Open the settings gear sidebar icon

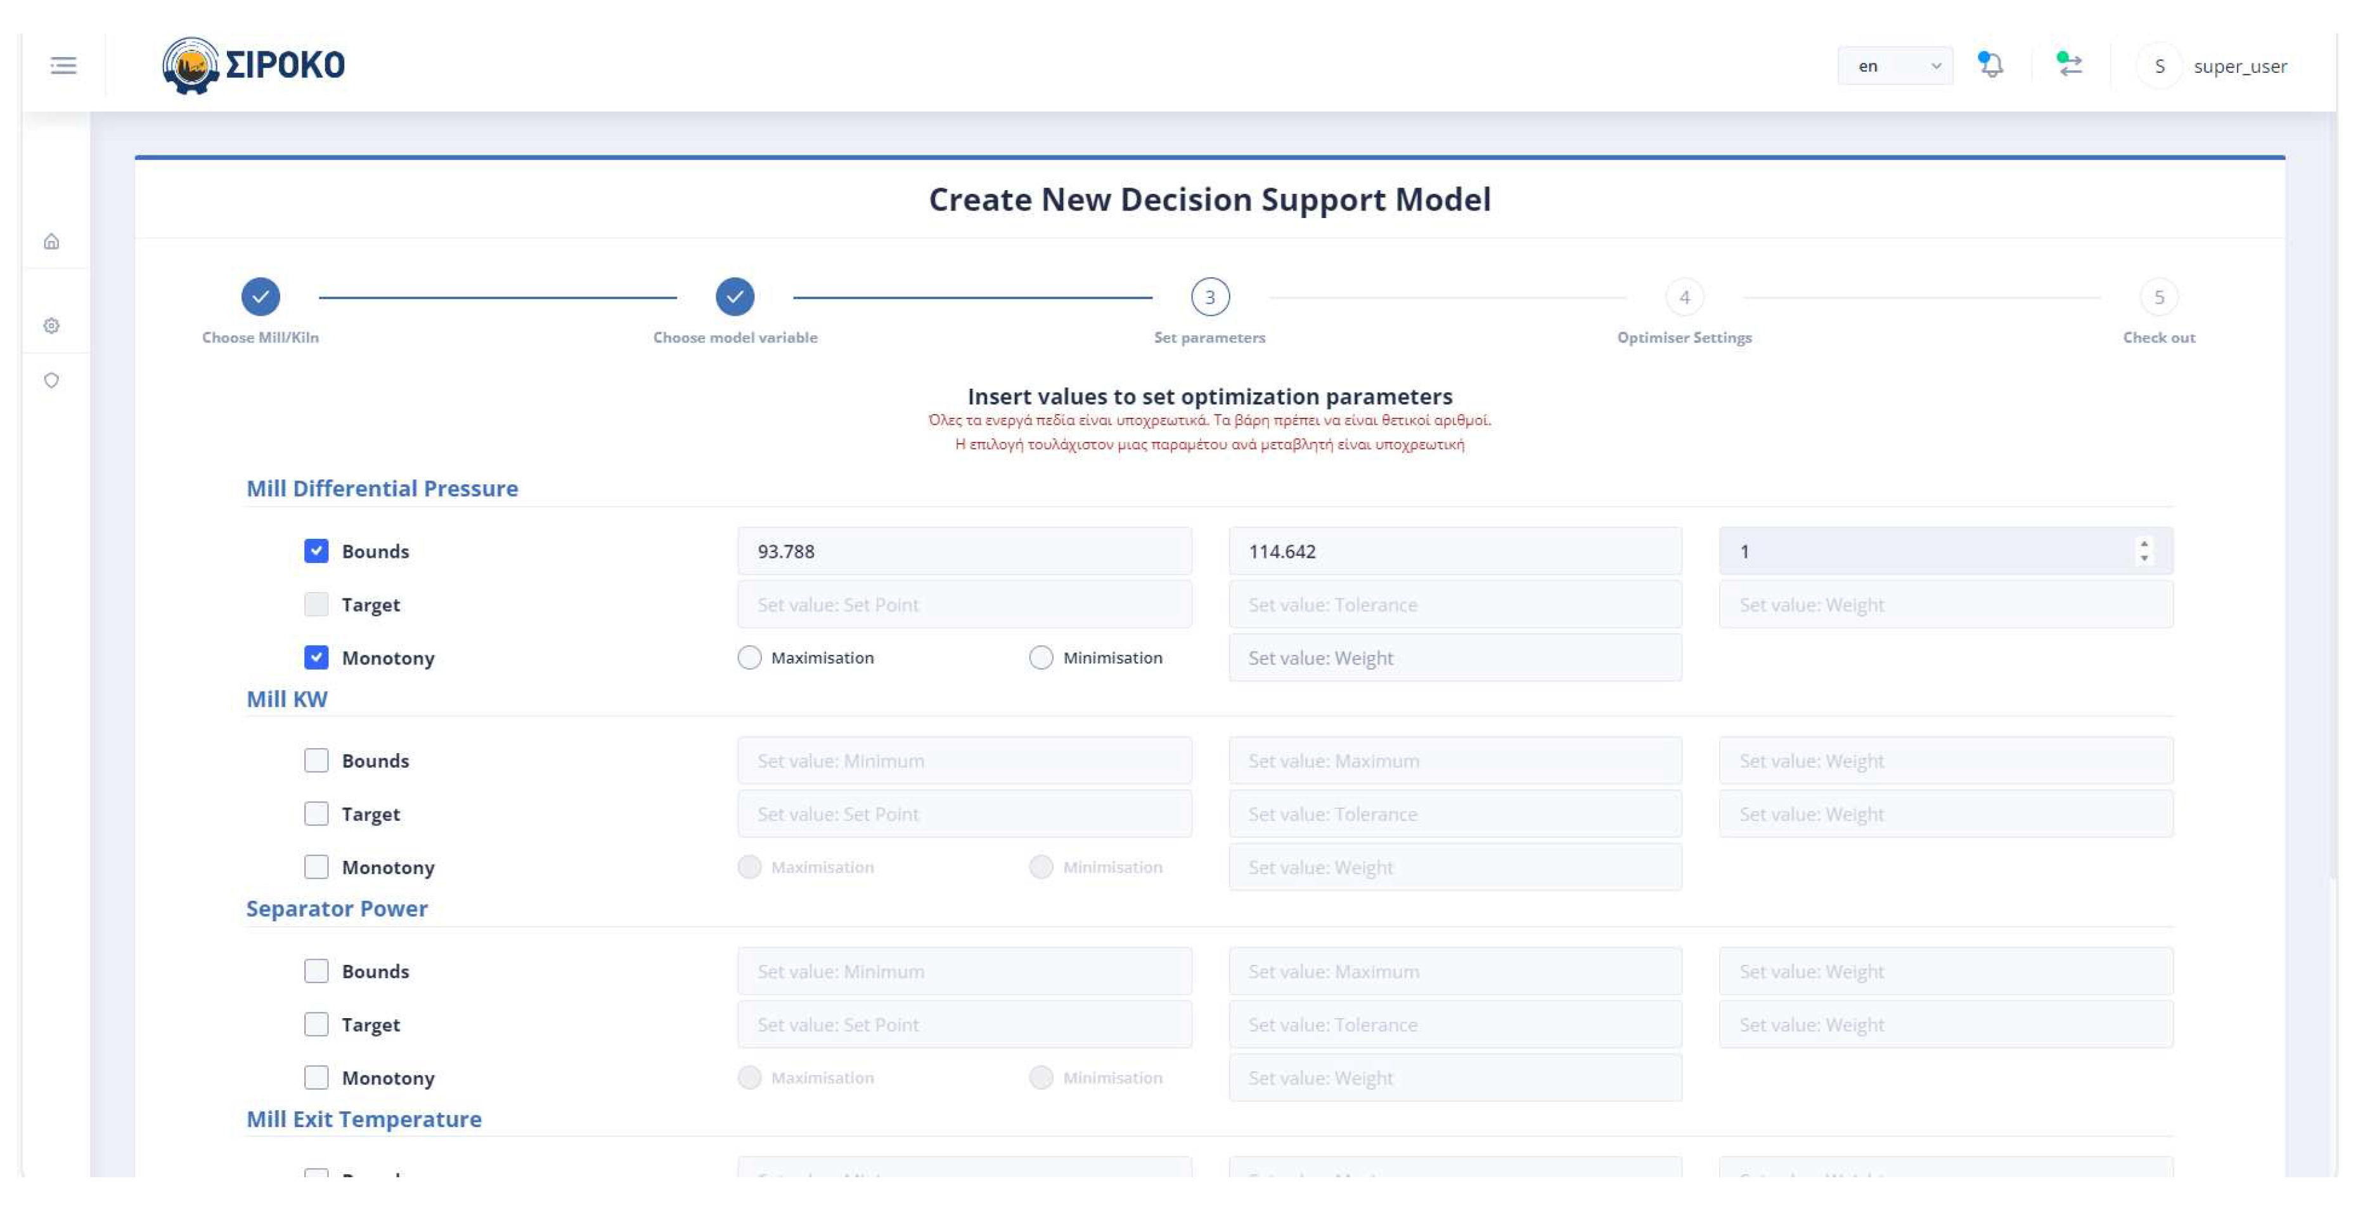pos(52,326)
